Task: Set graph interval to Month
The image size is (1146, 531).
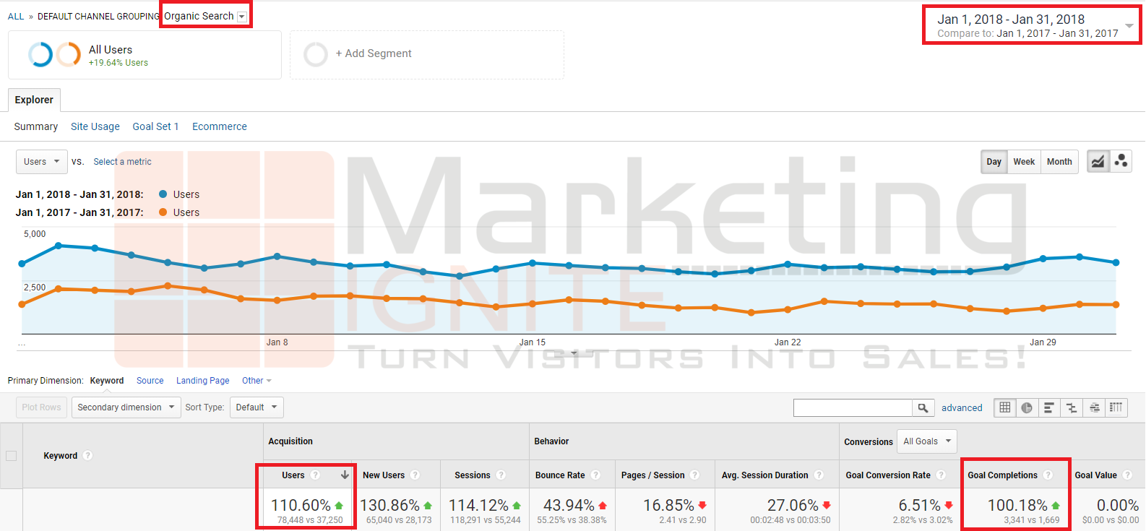Action: pyautogui.click(x=1059, y=162)
